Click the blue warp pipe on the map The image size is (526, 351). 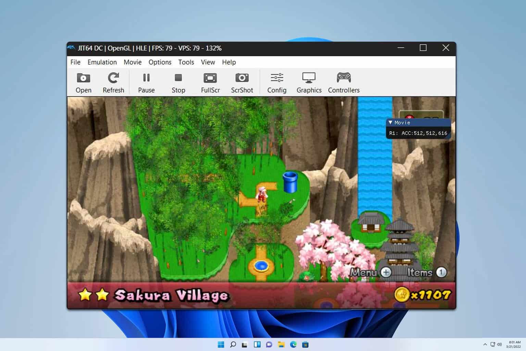tap(290, 182)
